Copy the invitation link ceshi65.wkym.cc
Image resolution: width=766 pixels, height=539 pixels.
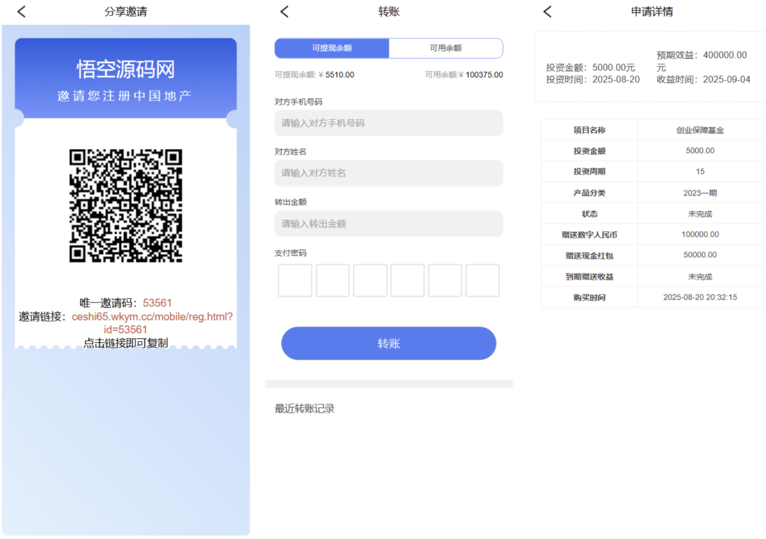pos(152,323)
